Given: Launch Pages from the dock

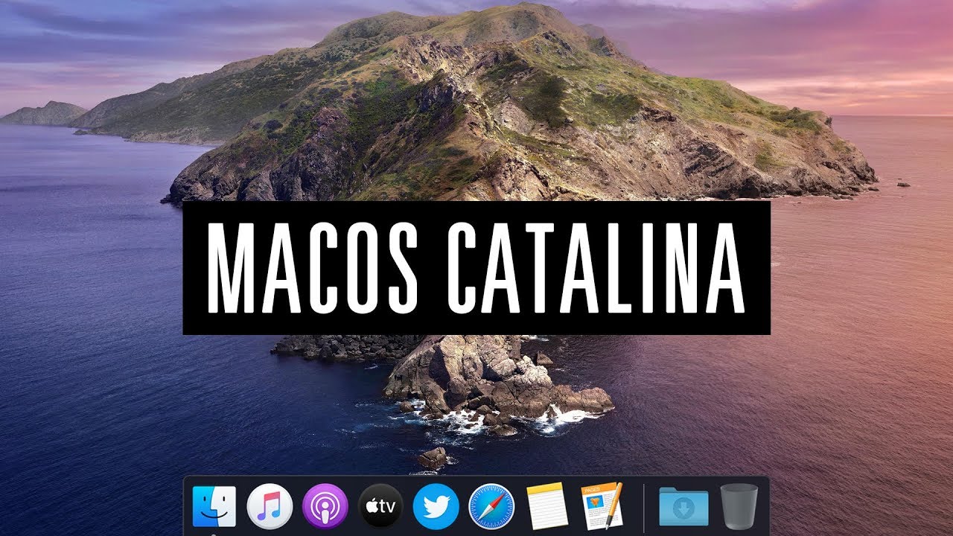Looking at the screenshot, I should [602, 506].
